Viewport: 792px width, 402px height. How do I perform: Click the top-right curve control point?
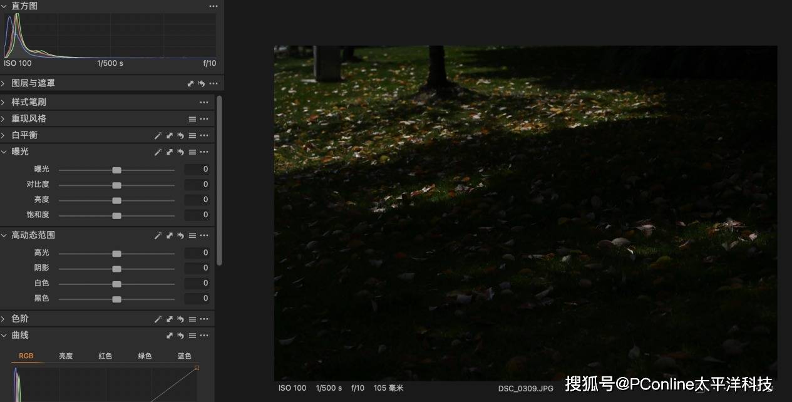pos(197,368)
